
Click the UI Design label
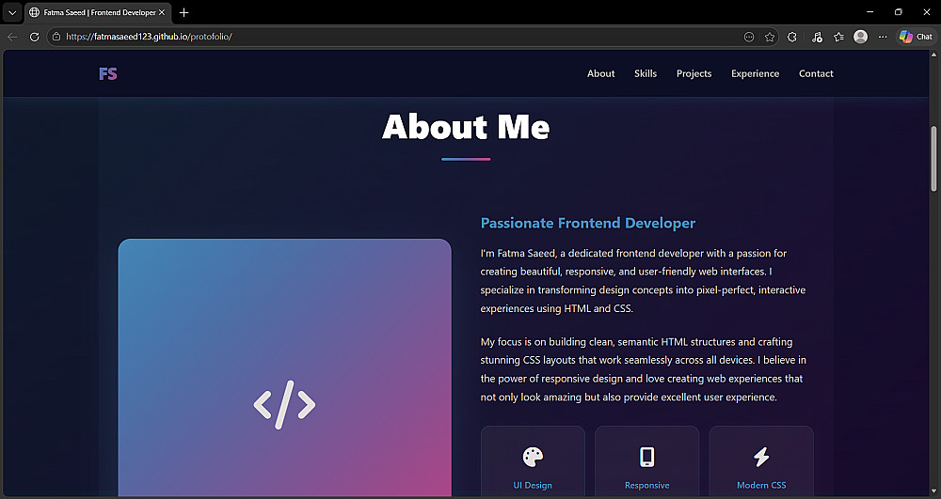533,485
